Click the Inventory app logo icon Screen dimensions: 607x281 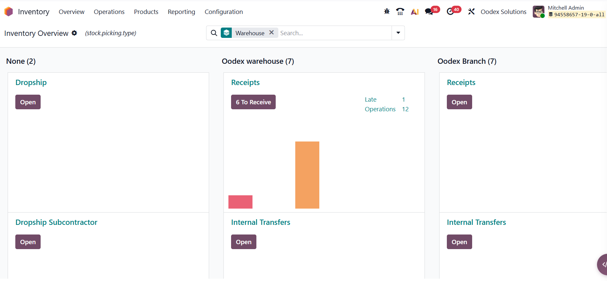point(9,12)
